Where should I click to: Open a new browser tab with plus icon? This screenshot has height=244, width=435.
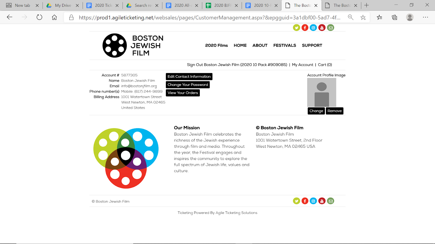[x=366, y=5]
